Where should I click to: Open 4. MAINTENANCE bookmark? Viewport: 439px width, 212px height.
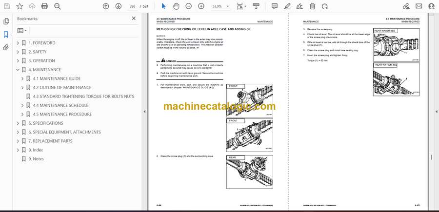tap(44, 70)
